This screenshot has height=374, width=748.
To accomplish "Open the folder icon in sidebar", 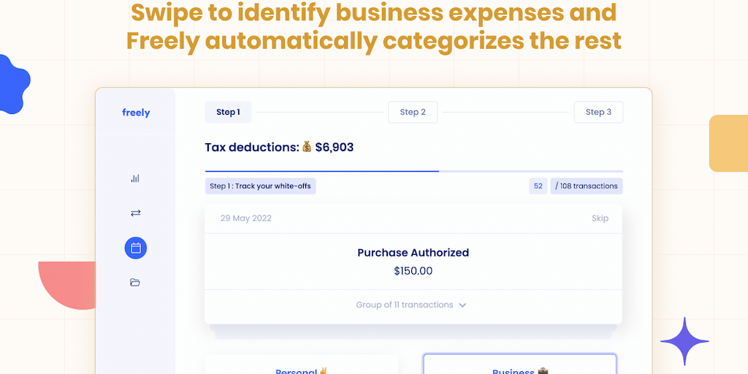I will pyautogui.click(x=135, y=283).
